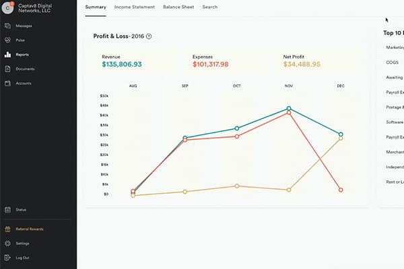
Task: Select the Reports bar chart icon
Action: click(x=7, y=54)
